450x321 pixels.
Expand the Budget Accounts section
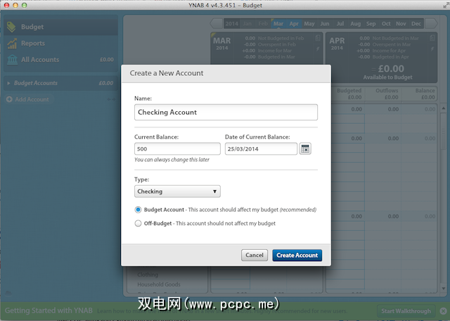point(8,83)
